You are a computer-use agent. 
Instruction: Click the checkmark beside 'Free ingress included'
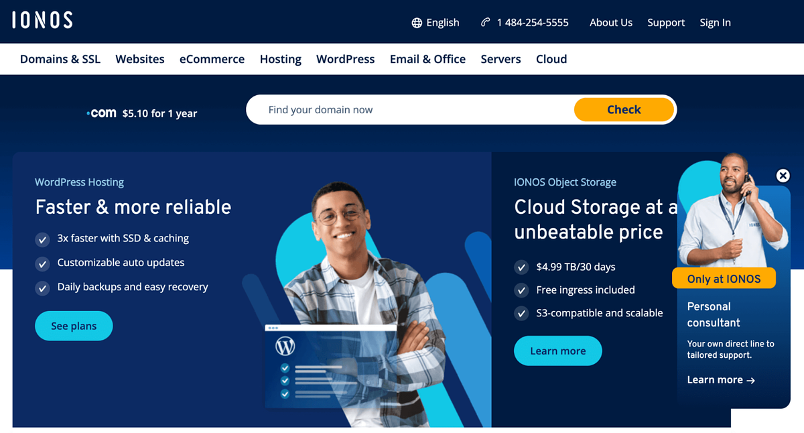pos(521,290)
